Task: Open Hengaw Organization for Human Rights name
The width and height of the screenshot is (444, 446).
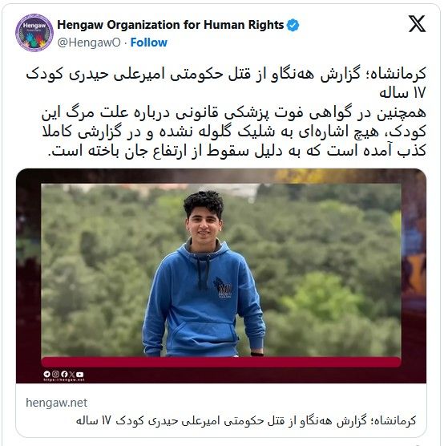Action: click(x=171, y=25)
